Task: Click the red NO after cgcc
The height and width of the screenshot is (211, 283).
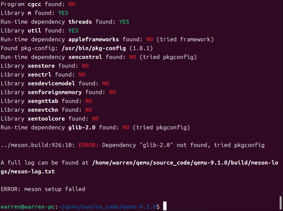Action: (72, 4)
